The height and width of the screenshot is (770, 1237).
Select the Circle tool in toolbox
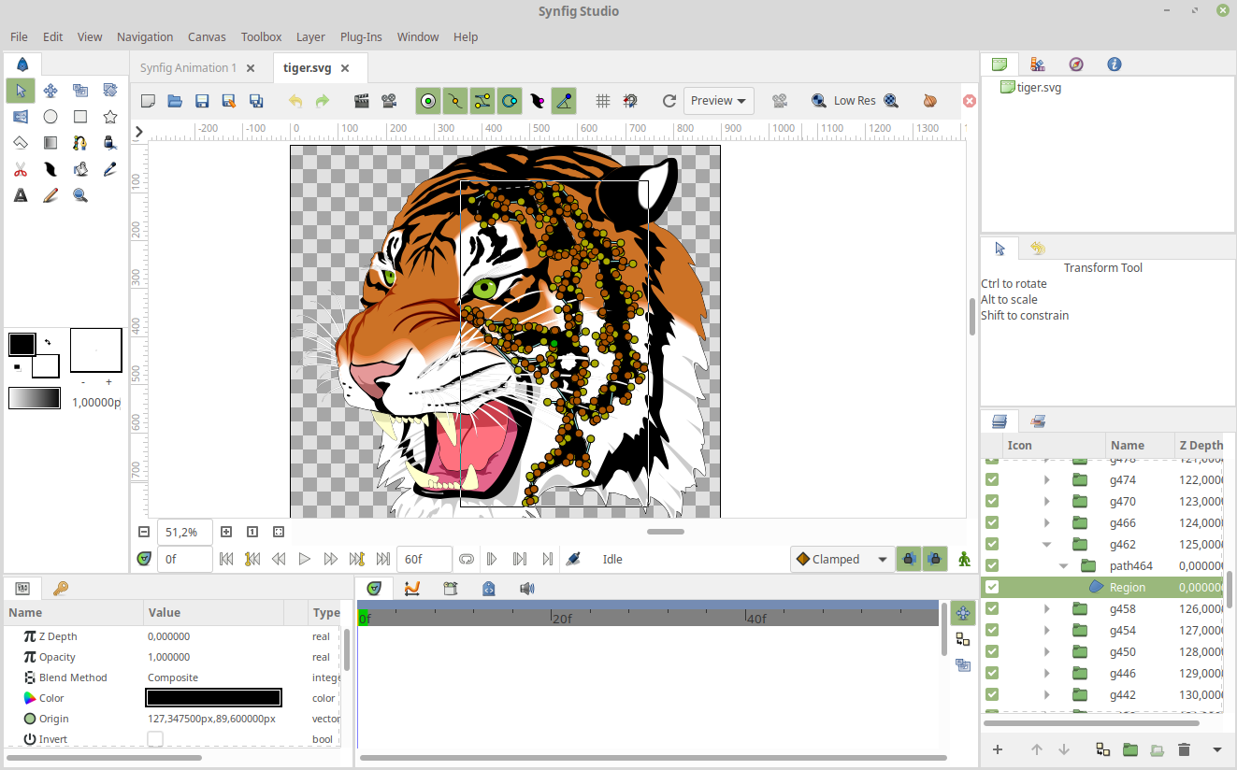[50, 117]
